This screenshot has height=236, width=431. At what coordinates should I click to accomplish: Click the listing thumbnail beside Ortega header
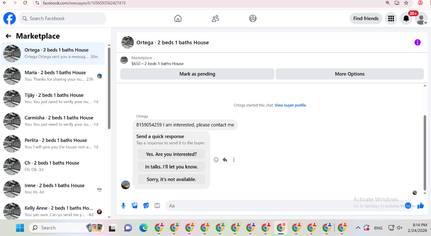pos(128,42)
